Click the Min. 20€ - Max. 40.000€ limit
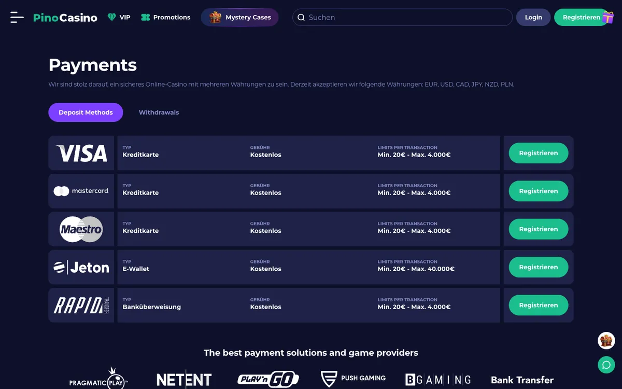This screenshot has height=389, width=622. pyautogui.click(x=416, y=269)
